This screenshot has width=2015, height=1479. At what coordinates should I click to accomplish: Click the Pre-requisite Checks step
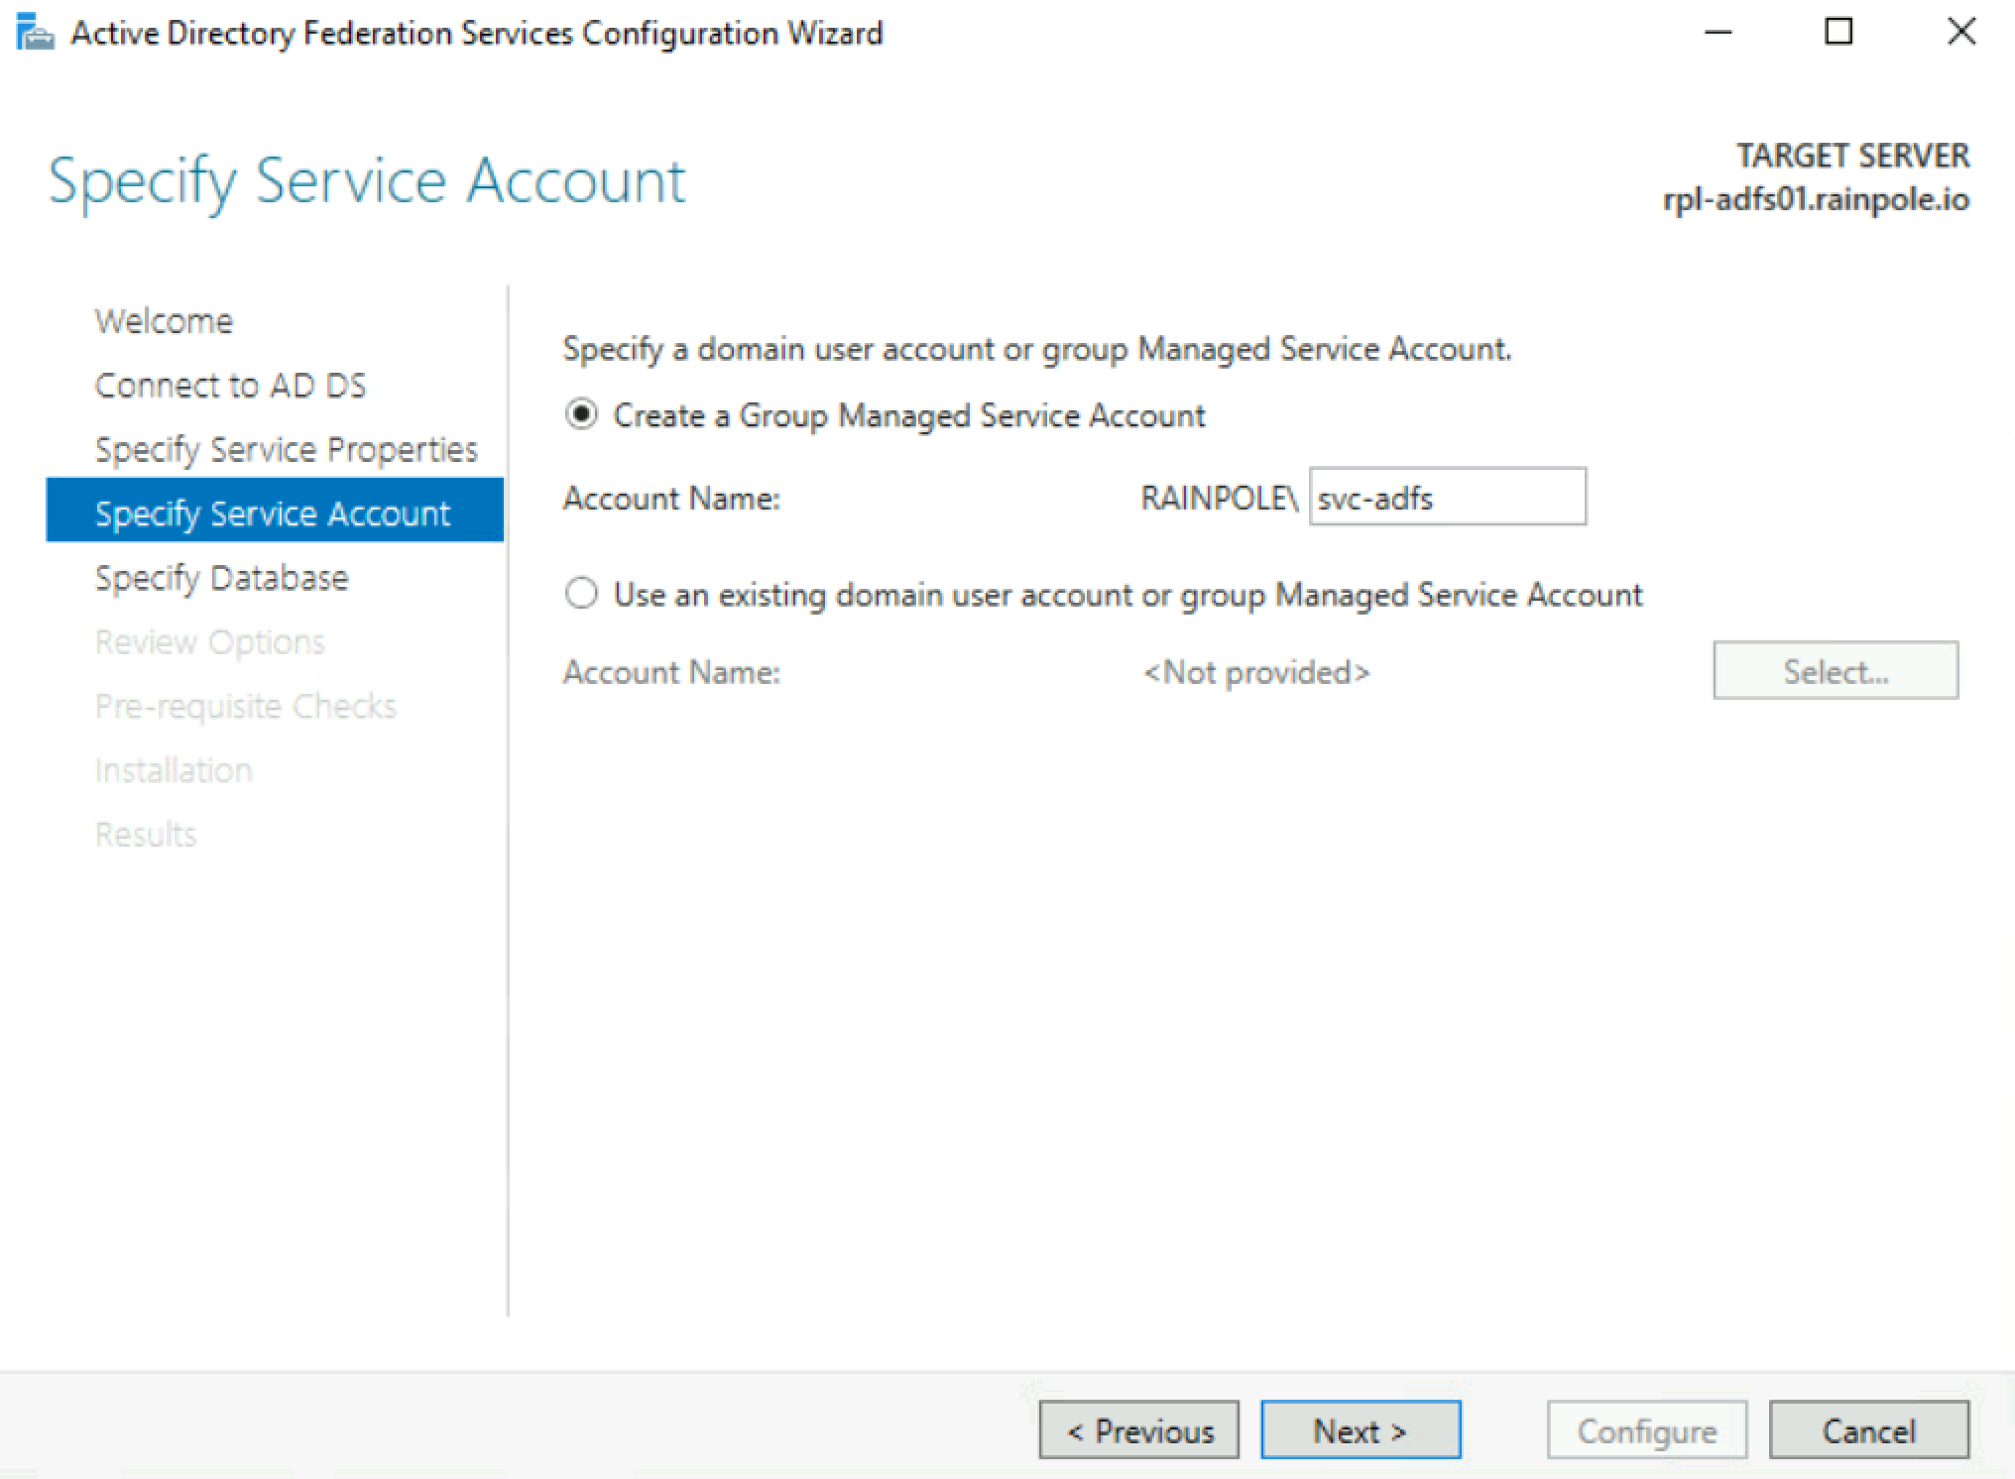coord(245,706)
